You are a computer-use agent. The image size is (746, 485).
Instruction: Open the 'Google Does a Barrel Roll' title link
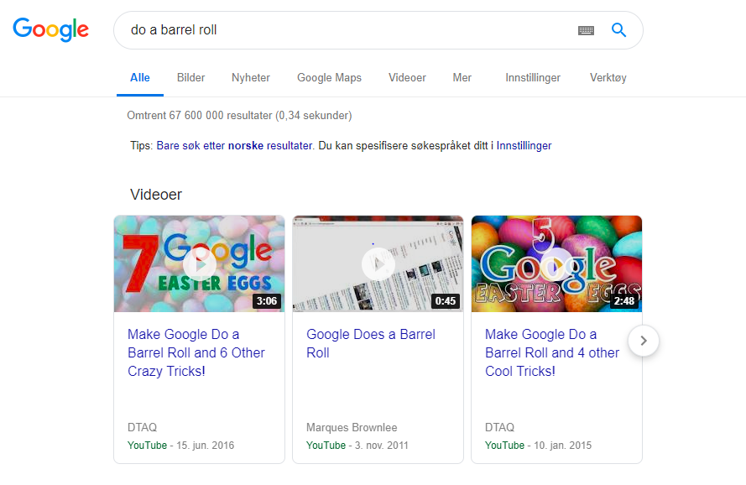pos(371,344)
